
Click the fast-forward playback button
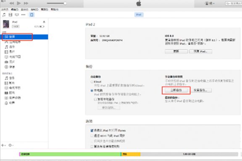pyautogui.click(x=26, y=3)
